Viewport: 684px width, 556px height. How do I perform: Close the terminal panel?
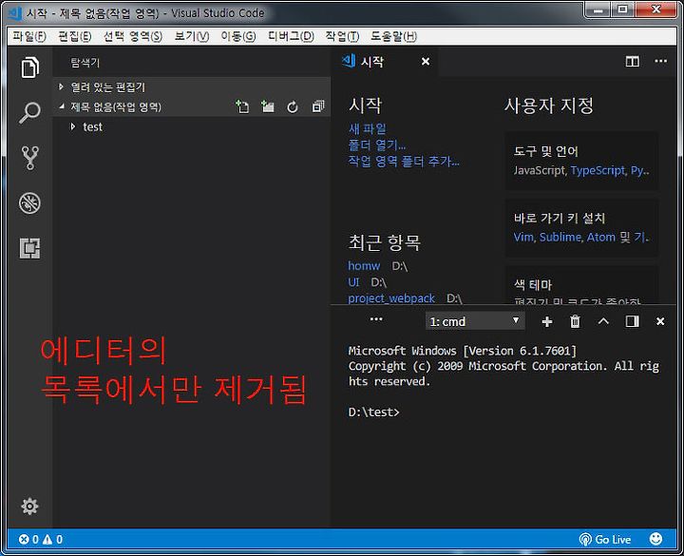click(660, 321)
